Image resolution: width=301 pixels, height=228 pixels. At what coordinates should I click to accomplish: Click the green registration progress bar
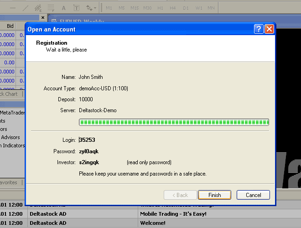pos(174,122)
